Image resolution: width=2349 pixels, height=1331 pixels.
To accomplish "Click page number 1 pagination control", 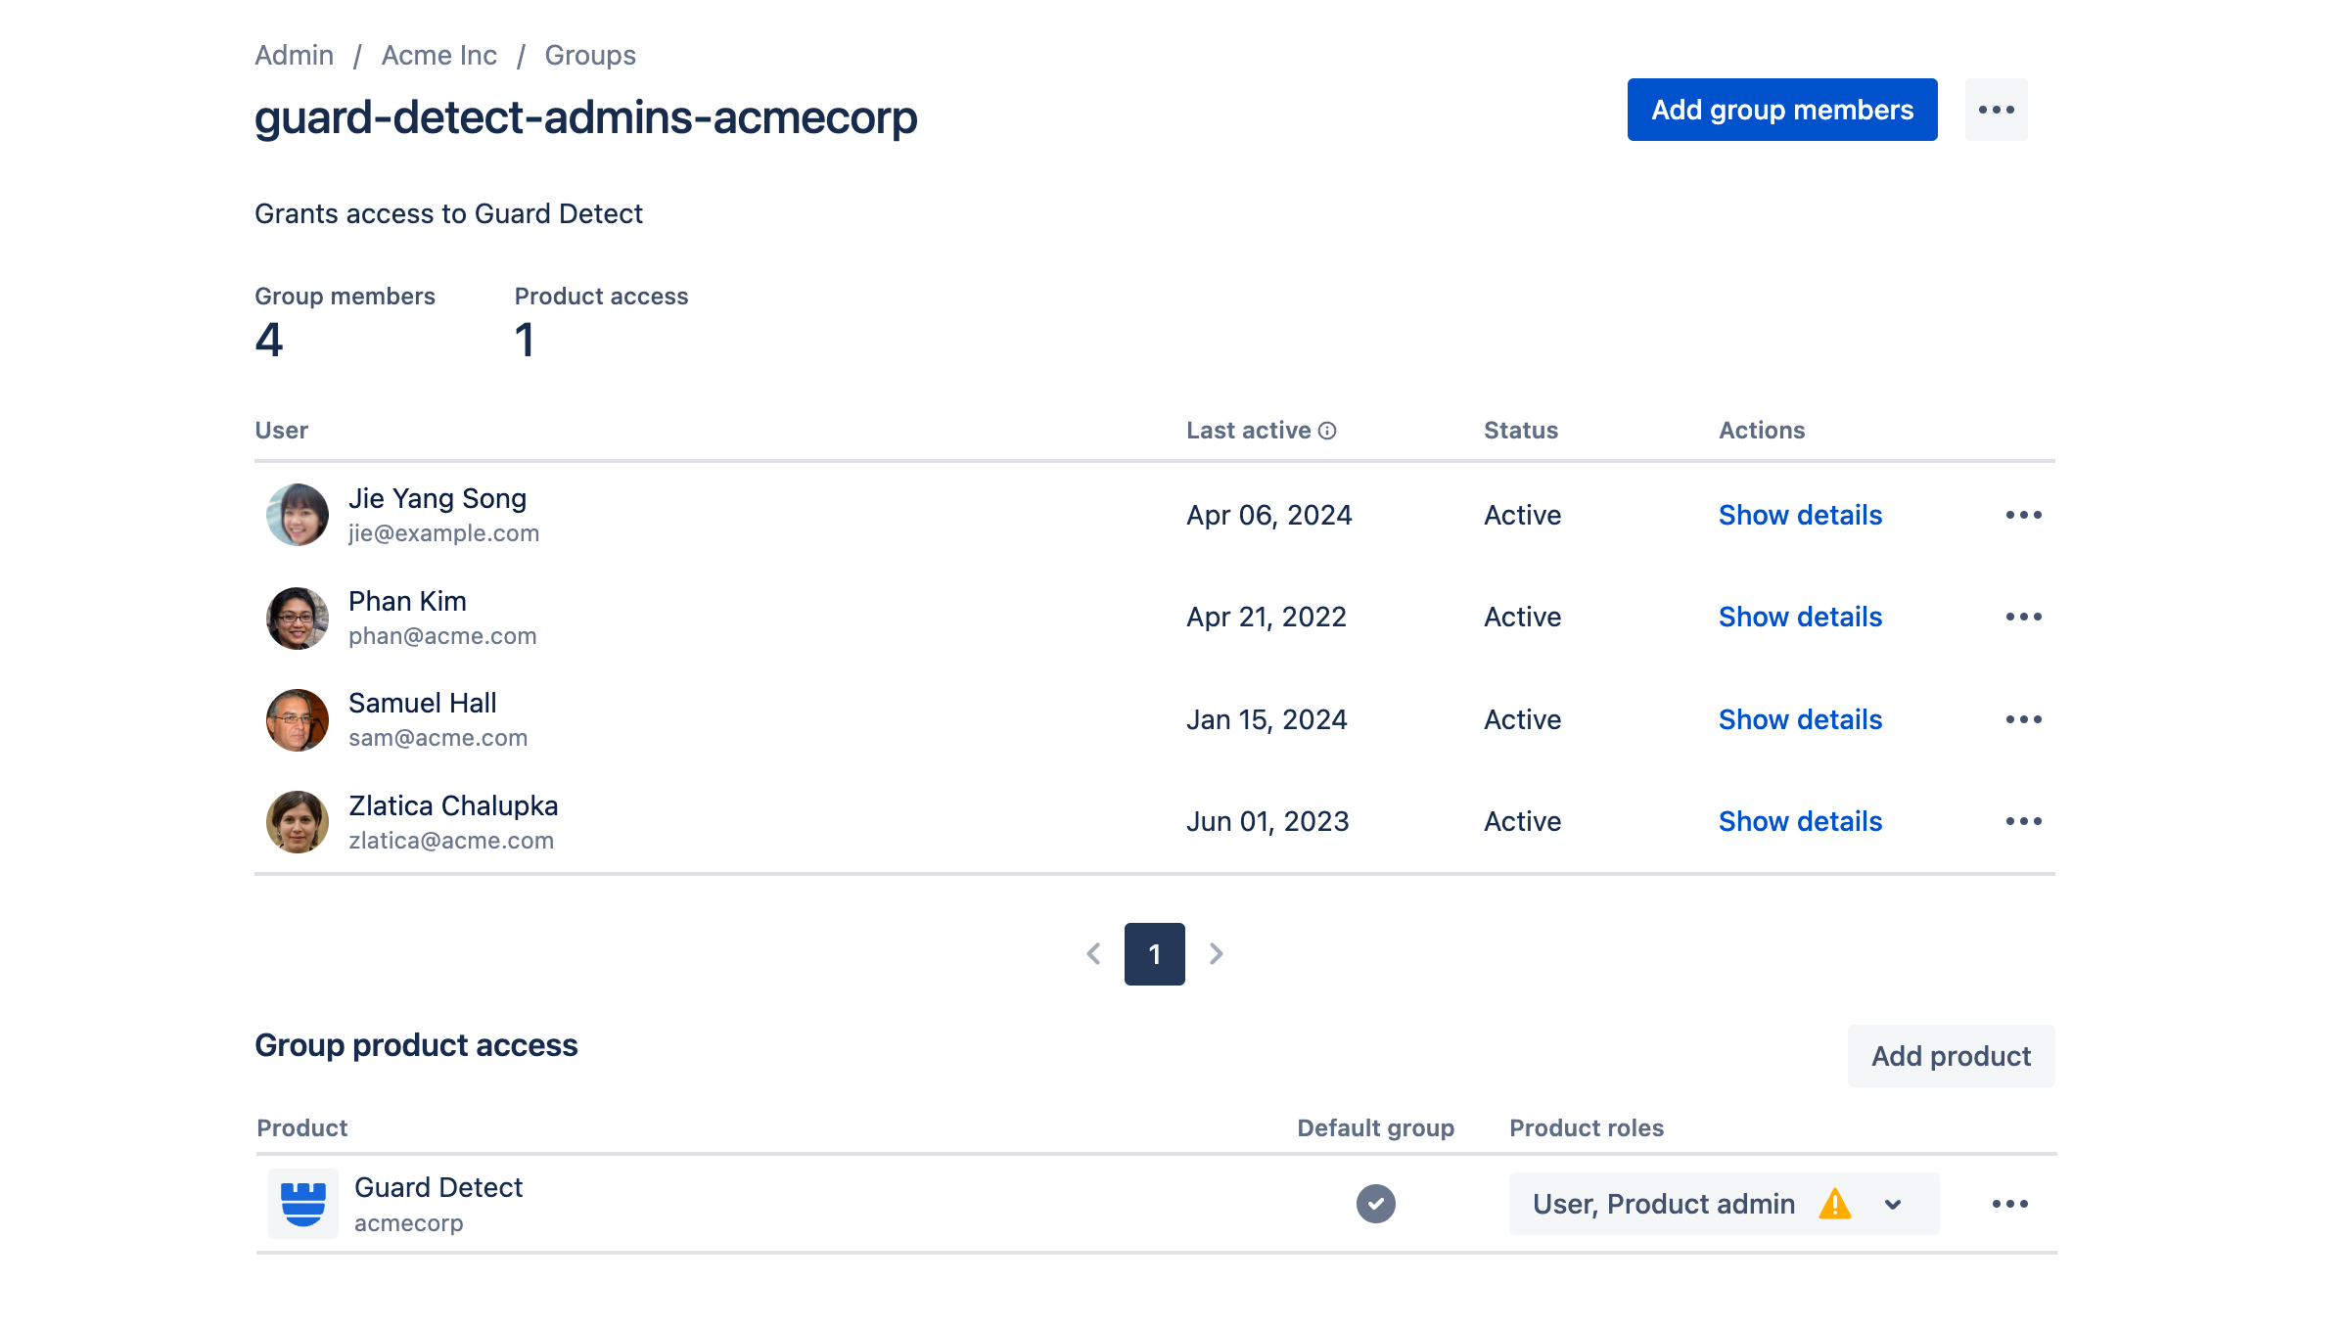I will click(1155, 952).
